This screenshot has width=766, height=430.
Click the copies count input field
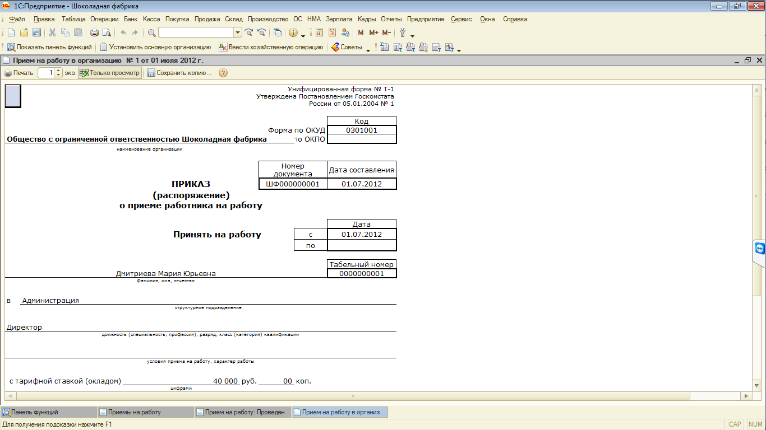pyautogui.click(x=47, y=73)
